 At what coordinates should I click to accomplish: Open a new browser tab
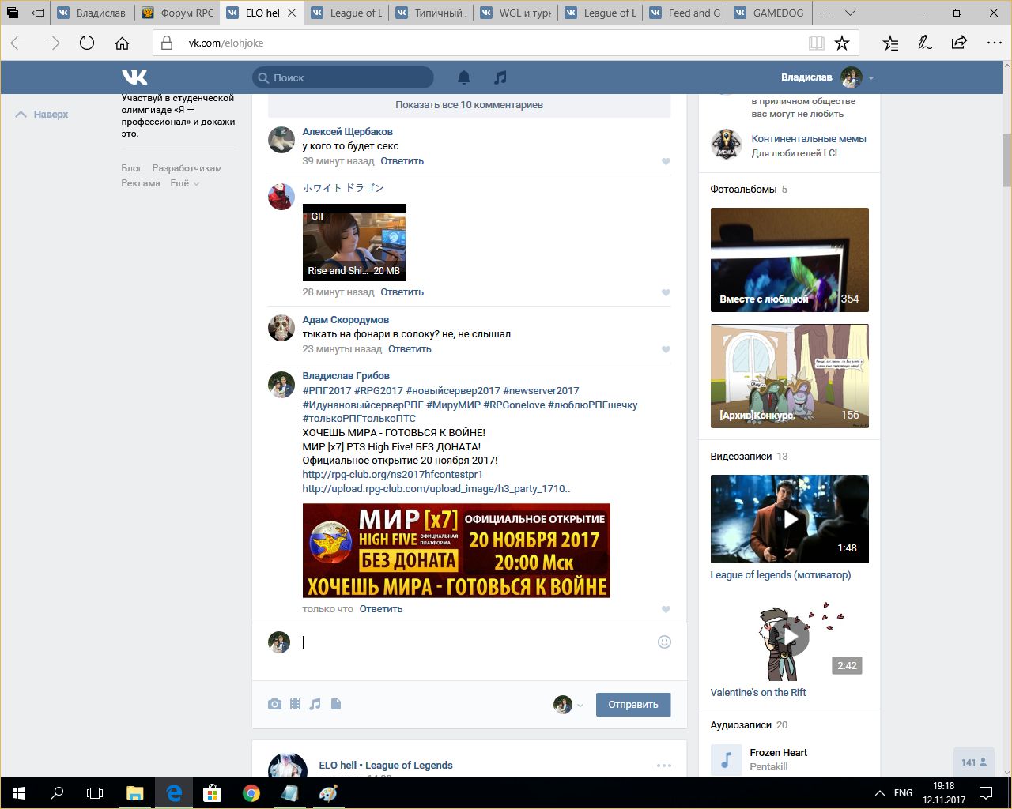[825, 13]
